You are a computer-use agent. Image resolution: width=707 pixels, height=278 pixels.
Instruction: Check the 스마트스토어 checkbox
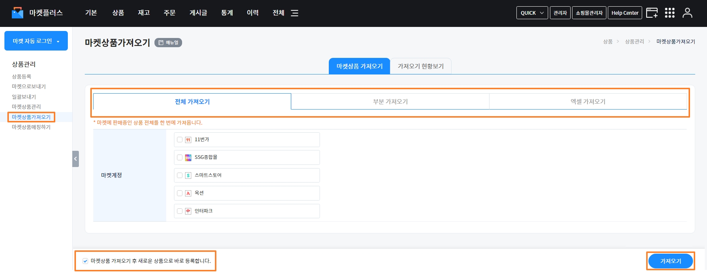(180, 176)
